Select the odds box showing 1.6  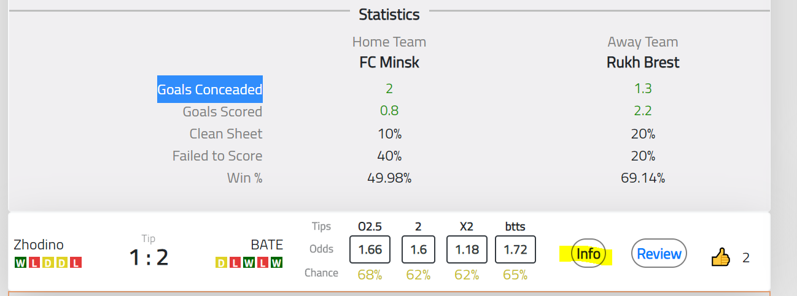(418, 249)
